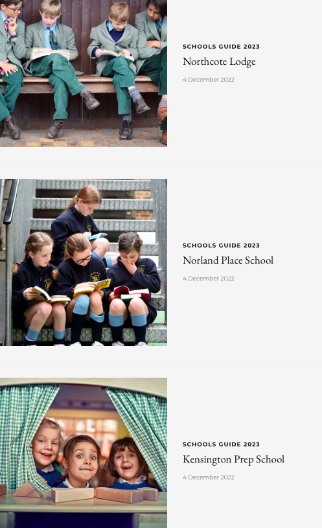Click the date under Norland Place School

209,279
